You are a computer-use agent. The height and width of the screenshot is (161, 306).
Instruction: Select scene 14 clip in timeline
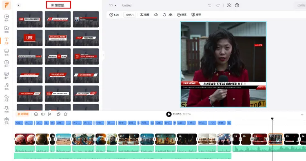pyautogui.click(x=147, y=139)
